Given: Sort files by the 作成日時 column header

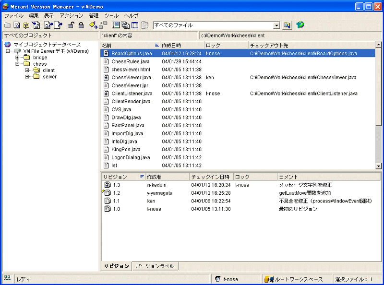Looking at the screenshot, I should point(182,45).
